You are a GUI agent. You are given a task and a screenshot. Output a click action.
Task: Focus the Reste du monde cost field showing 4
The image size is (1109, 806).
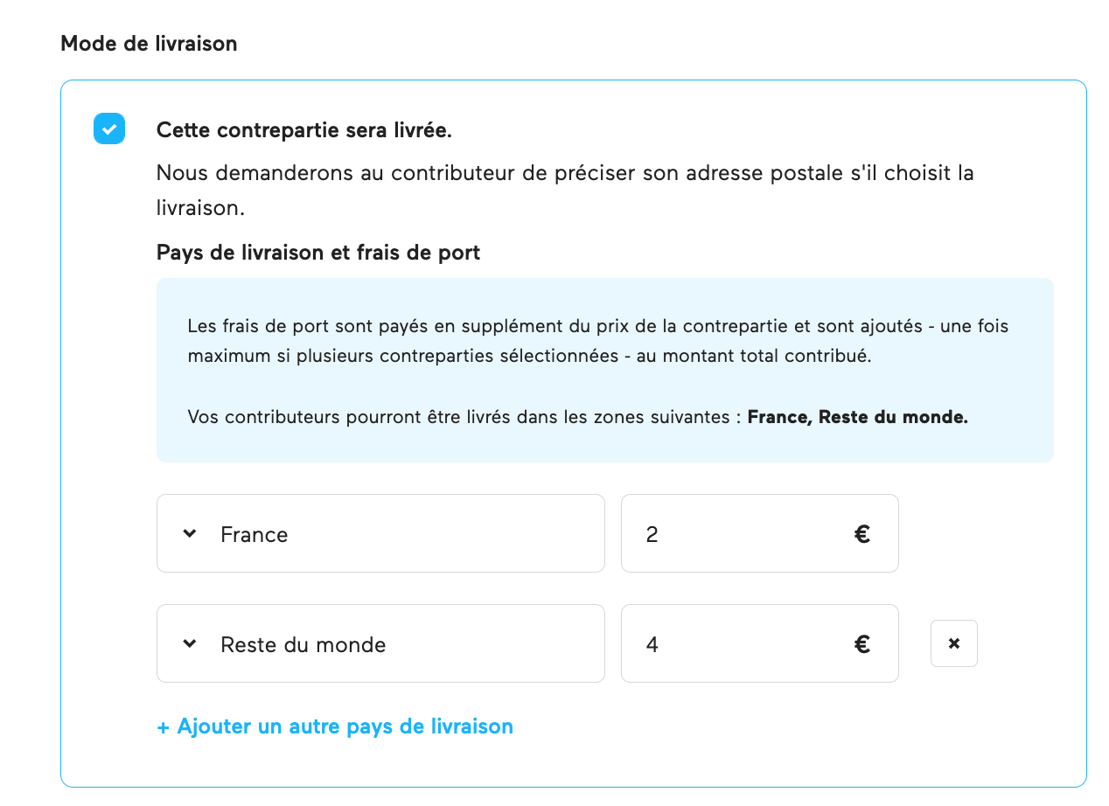(x=735, y=644)
